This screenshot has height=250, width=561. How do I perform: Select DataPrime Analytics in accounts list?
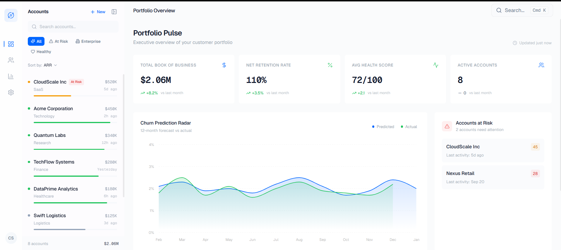(x=73, y=195)
